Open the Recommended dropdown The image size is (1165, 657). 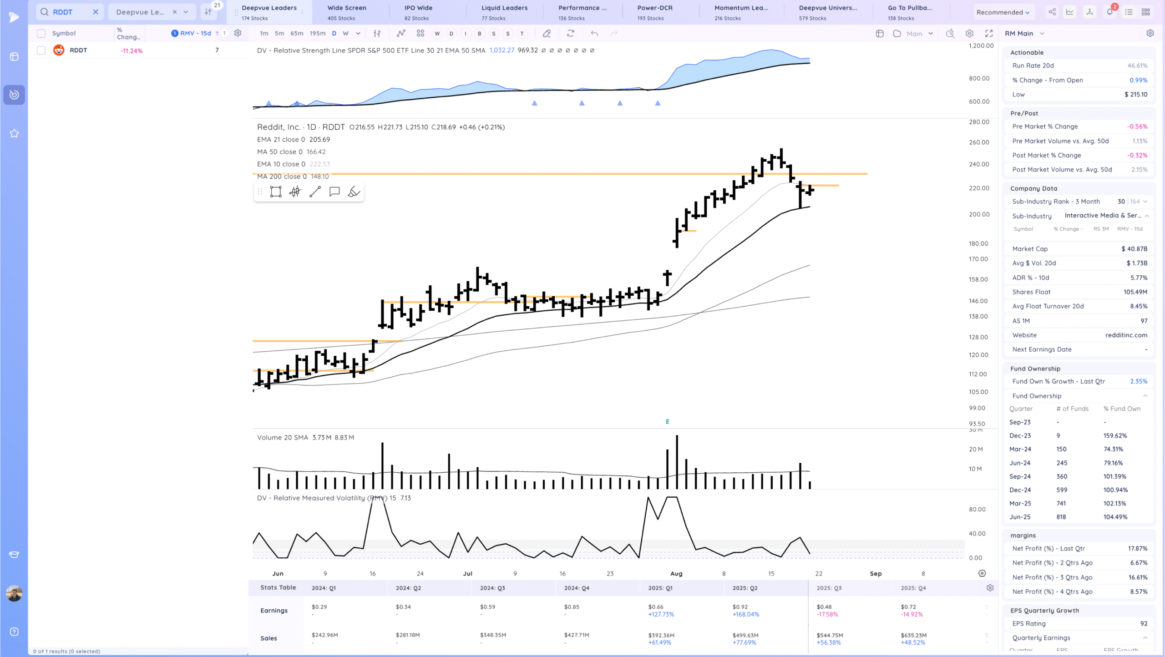click(1003, 12)
